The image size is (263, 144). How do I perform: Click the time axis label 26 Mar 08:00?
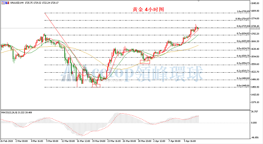pos(129,141)
